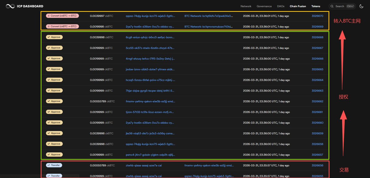370x178 pixels.
Task: Open transaction index 3526669
Action: tap(317, 26)
